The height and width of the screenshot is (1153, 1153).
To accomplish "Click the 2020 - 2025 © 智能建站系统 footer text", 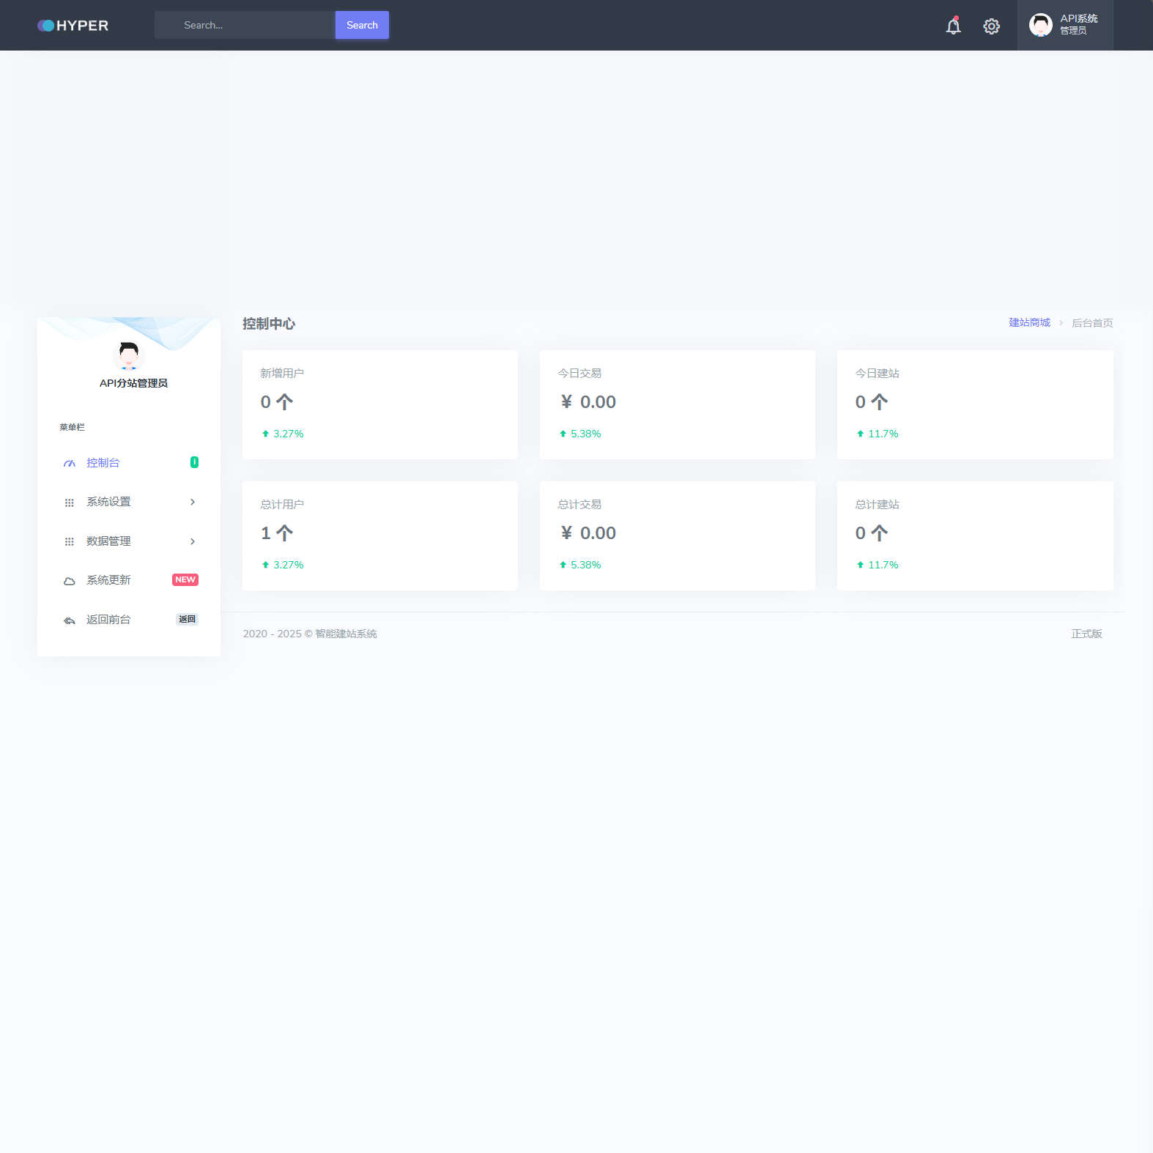I will pos(310,634).
